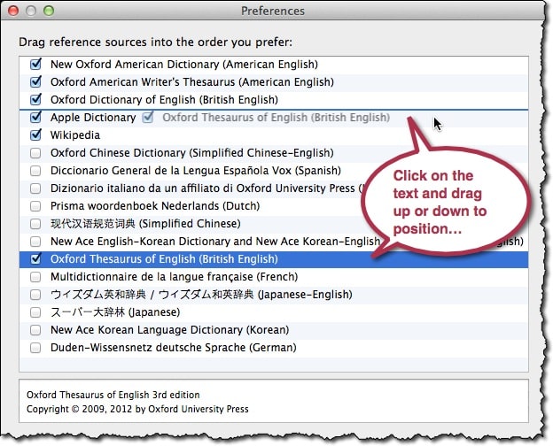Select Prisma woordenboek Nederlands (Dutch) text
The height and width of the screenshot is (446, 553).
pos(155,205)
